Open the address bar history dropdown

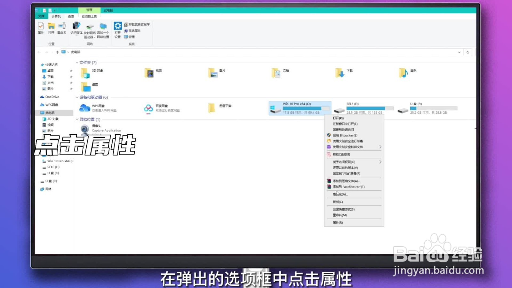(x=460, y=52)
